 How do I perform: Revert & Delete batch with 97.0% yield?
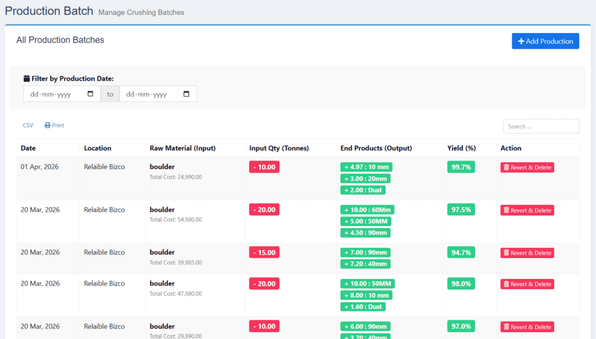[527, 327]
